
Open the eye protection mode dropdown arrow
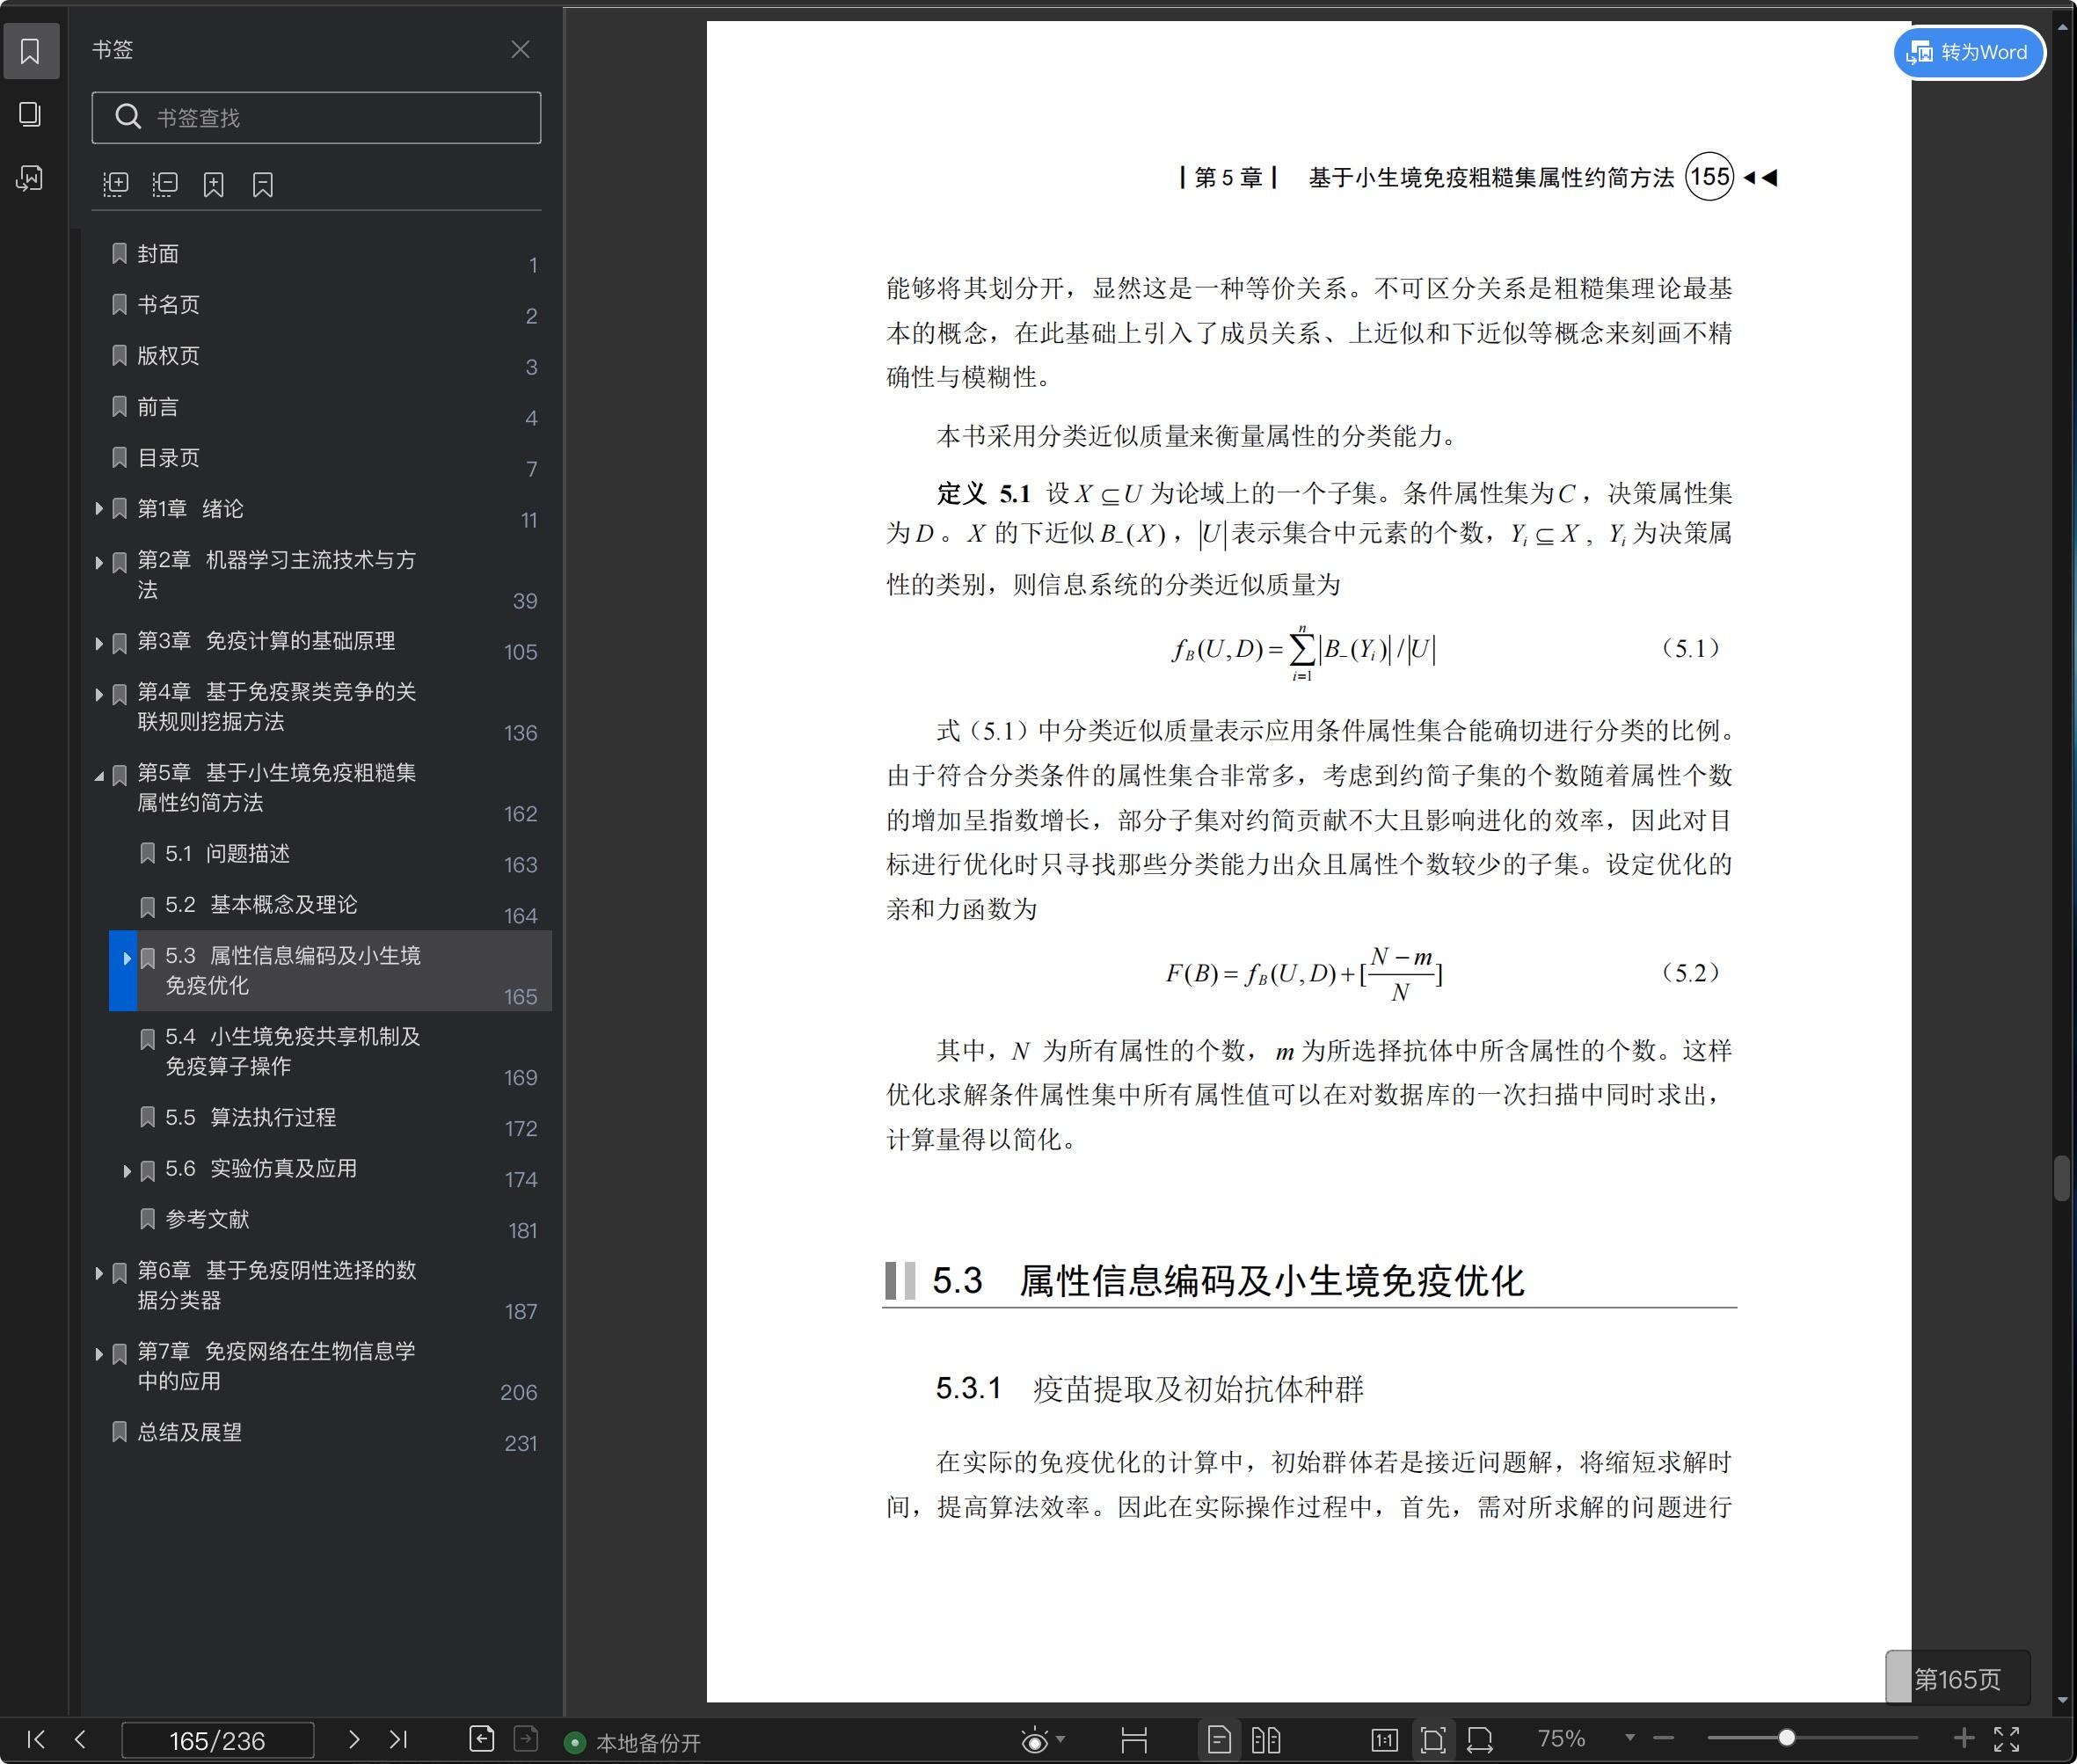point(1060,1739)
